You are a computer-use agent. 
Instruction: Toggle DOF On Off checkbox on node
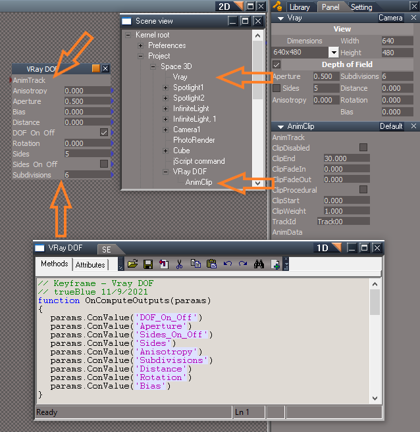point(104,133)
